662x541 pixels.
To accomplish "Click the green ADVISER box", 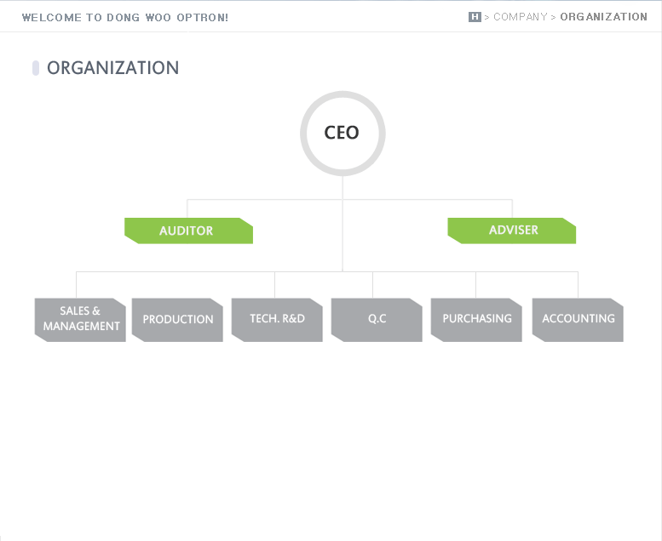I will tap(512, 231).
